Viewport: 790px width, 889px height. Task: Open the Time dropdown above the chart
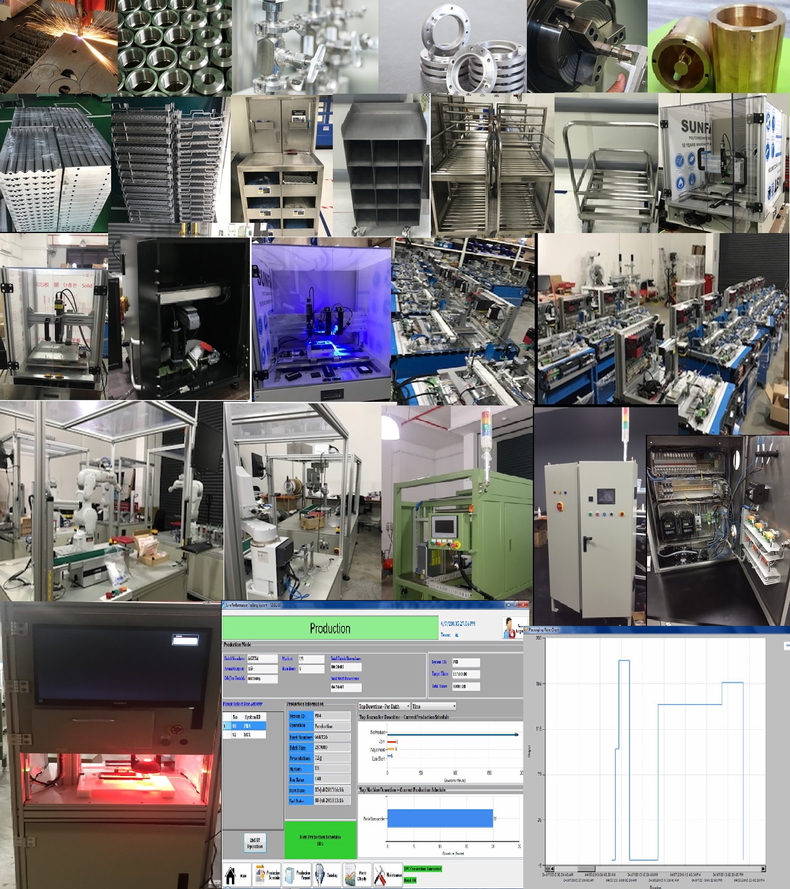[434, 706]
